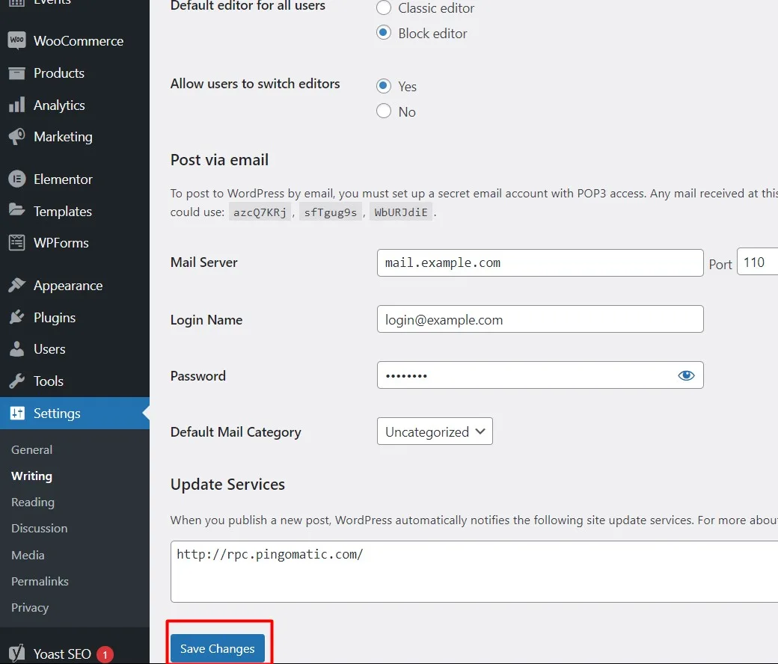
Task: Click the WooCommerce logo icon
Action: click(17, 40)
